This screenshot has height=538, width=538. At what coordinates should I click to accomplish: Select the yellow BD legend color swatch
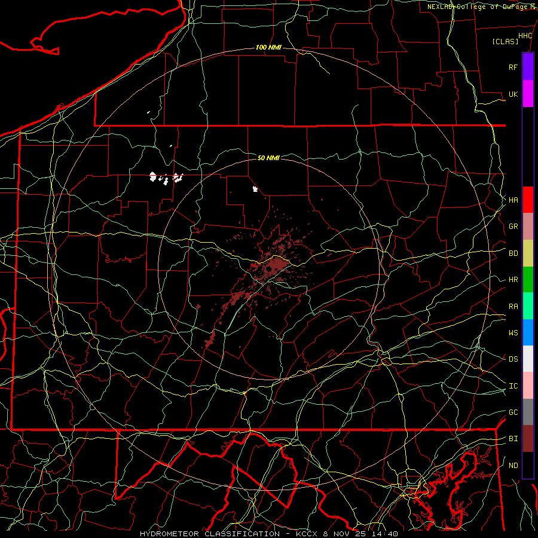click(528, 253)
